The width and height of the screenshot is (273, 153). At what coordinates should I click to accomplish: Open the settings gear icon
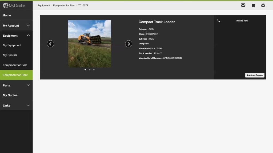(263, 5)
